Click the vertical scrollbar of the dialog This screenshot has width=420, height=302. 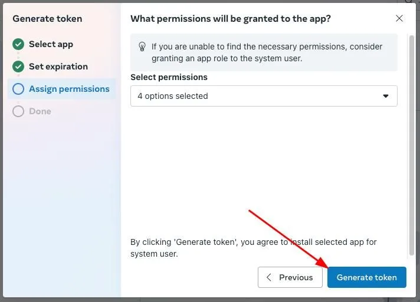[x=412, y=145]
